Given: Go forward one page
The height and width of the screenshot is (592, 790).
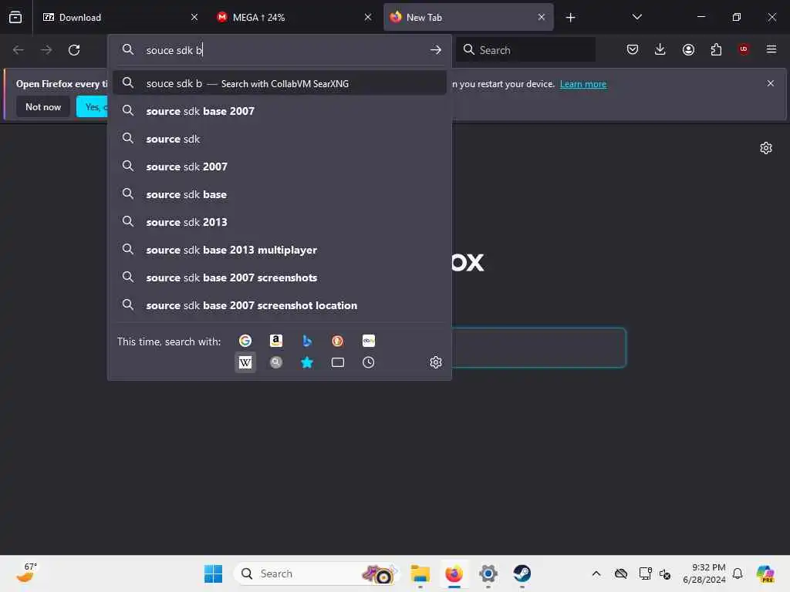Looking at the screenshot, I should 46,50.
